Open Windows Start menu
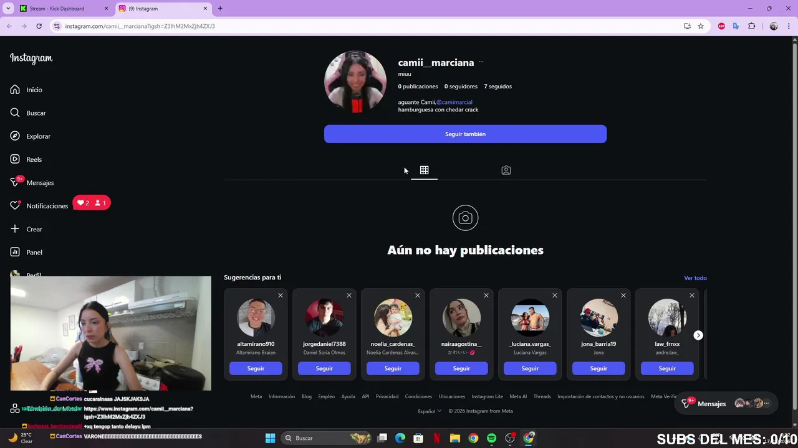 tap(270, 438)
